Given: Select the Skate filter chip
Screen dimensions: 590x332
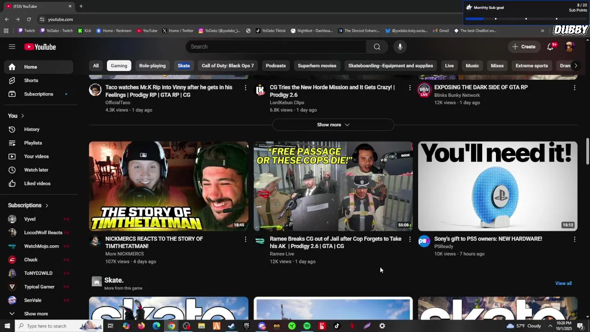Looking at the screenshot, I should (184, 65).
